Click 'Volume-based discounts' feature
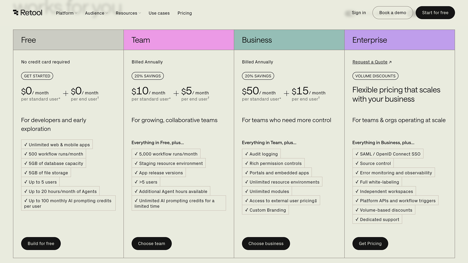 (384, 210)
